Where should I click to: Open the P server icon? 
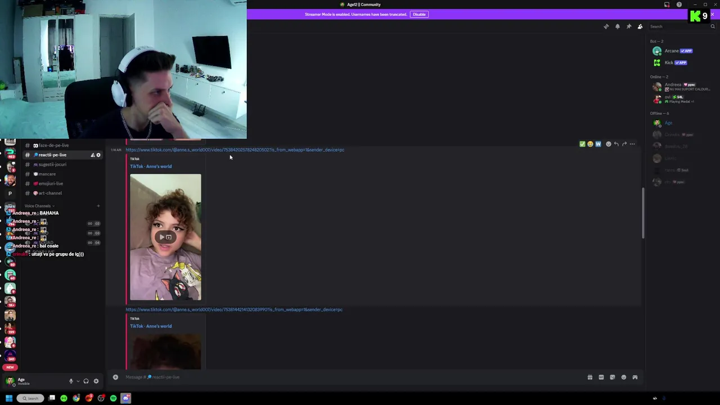[10, 193]
